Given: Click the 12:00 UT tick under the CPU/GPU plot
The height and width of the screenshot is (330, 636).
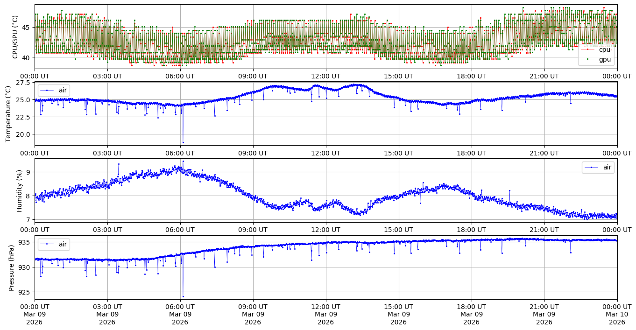Looking at the screenshot, I should [325, 76].
